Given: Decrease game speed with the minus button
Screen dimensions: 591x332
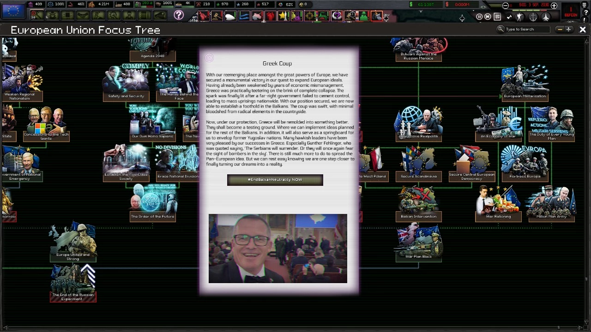Looking at the screenshot, I should tap(506, 6).
